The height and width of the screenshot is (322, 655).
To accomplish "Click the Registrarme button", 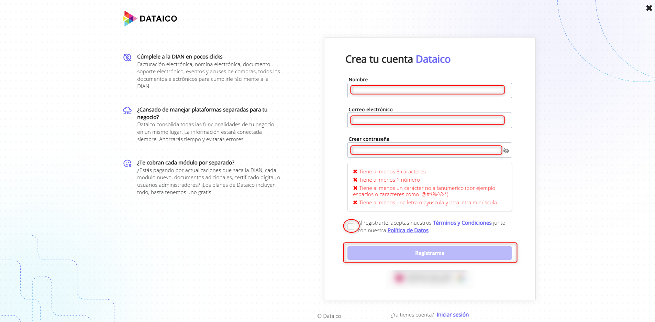I will click(430, 253).
